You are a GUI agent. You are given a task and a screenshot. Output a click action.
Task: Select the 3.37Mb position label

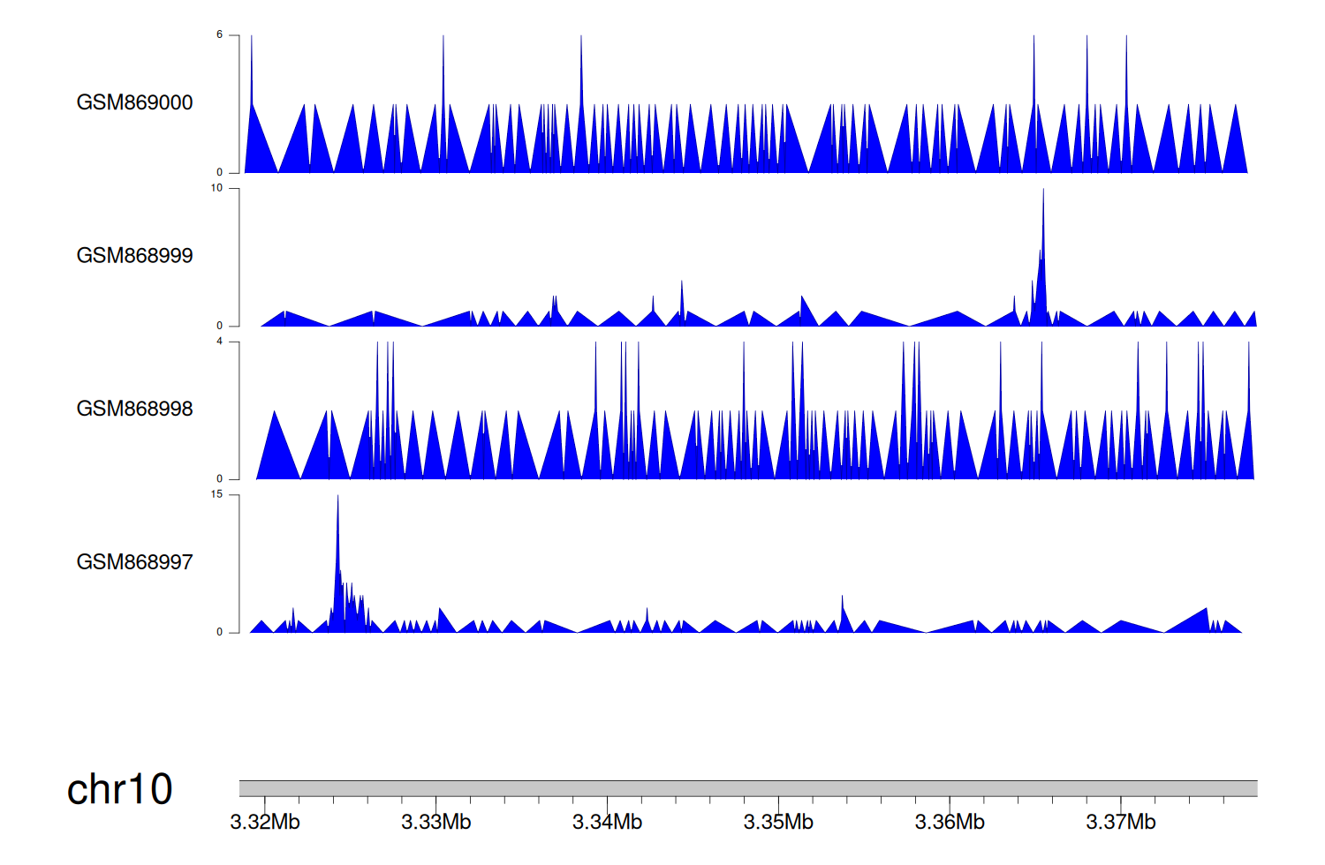(x=1120, y=823)
